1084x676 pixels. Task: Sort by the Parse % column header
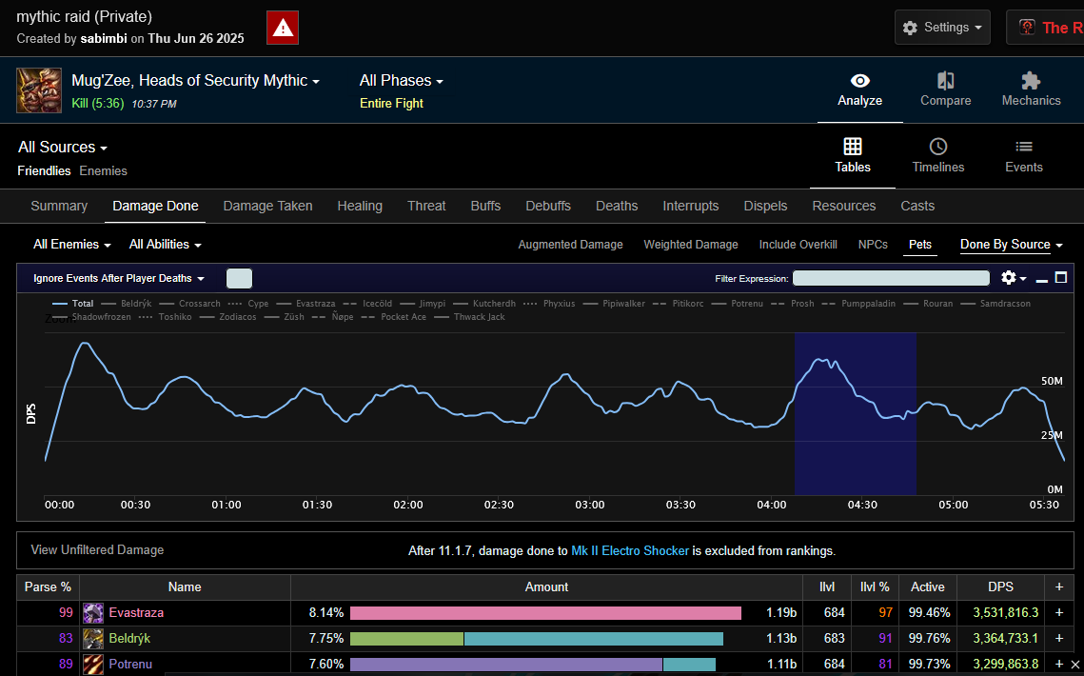tap(48, 587)
